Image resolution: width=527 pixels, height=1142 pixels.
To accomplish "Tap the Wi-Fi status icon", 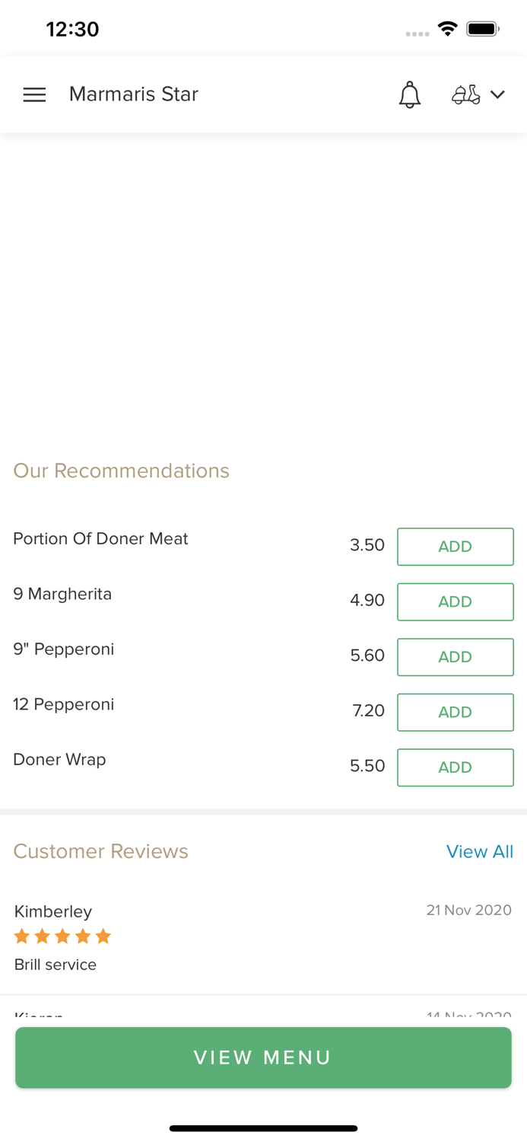I will coord(447,29).
